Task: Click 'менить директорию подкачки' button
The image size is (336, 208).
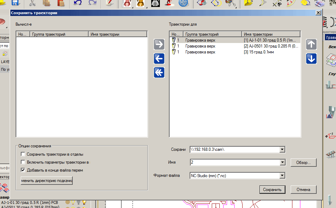Action: pos(46,181)
